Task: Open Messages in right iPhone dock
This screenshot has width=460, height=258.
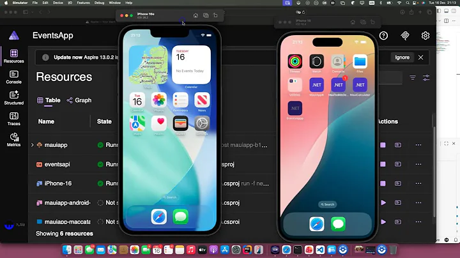Action: coord(338,224)
